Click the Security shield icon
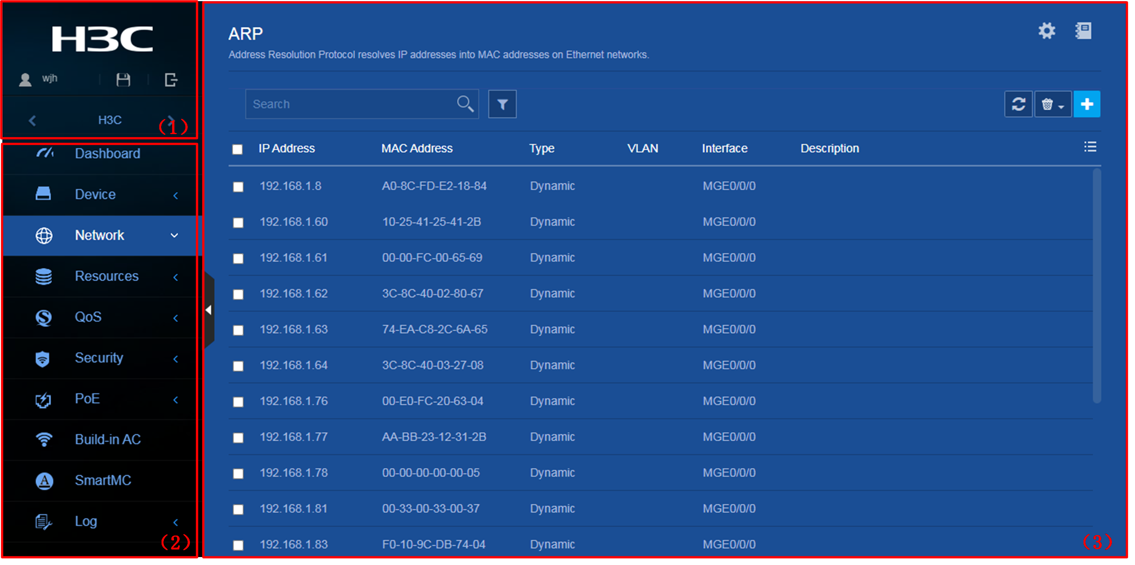The width and height of the screenshot is (1135, 565). click(43, 360)
